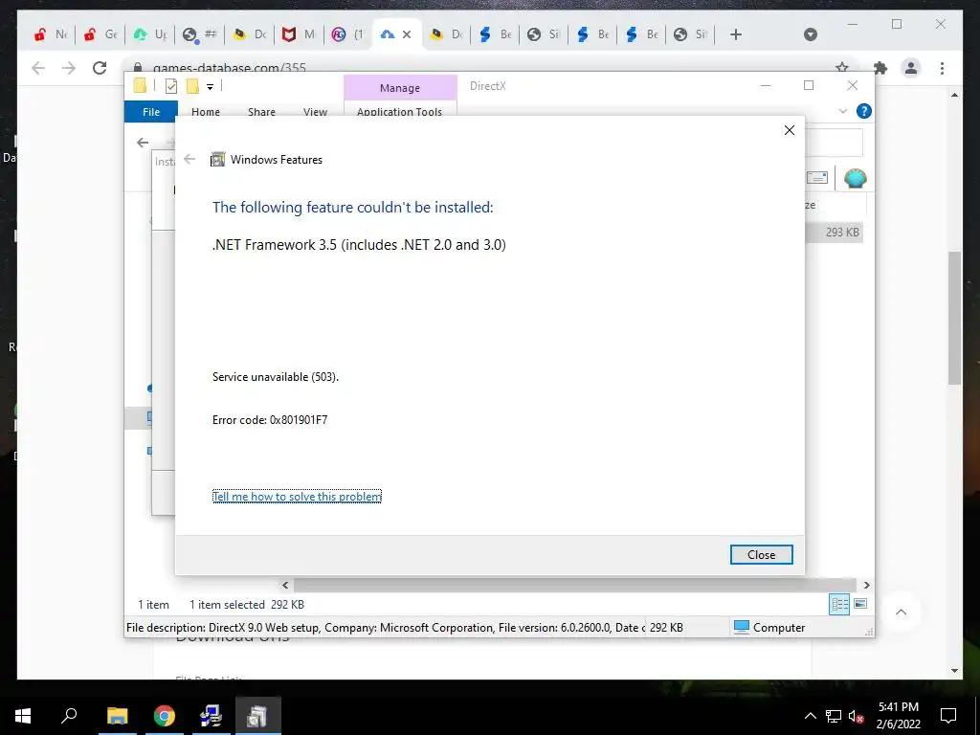Screen dimensions: 980x735
Task: Click the Windows Features taskbar icon
Action: (258, 716)
